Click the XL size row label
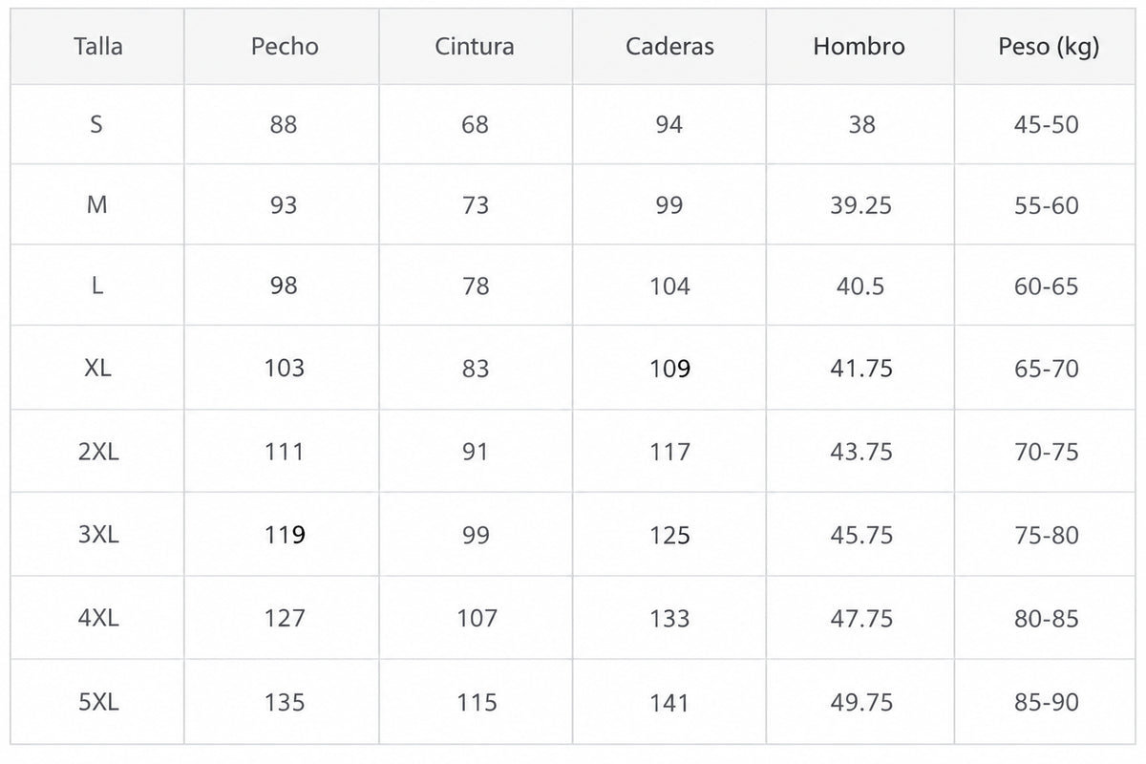 [97, 368]
